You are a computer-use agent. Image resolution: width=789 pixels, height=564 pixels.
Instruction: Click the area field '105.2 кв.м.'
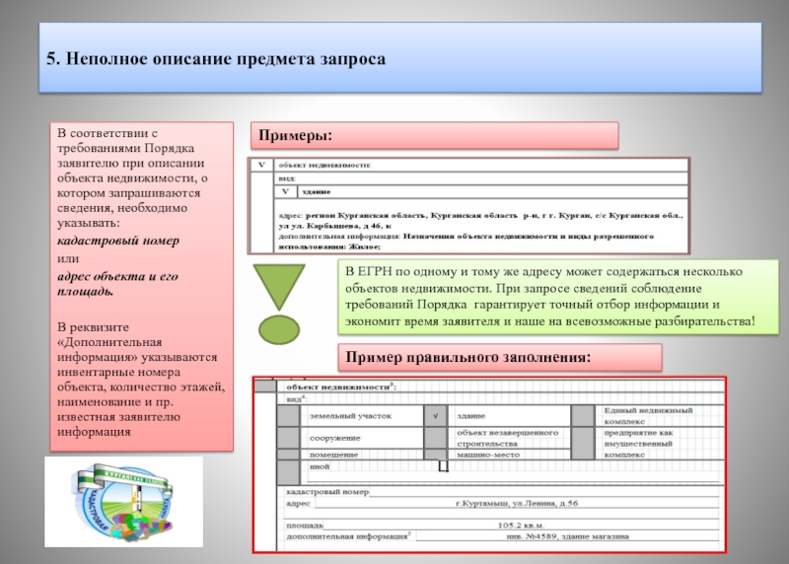point(521,526)
